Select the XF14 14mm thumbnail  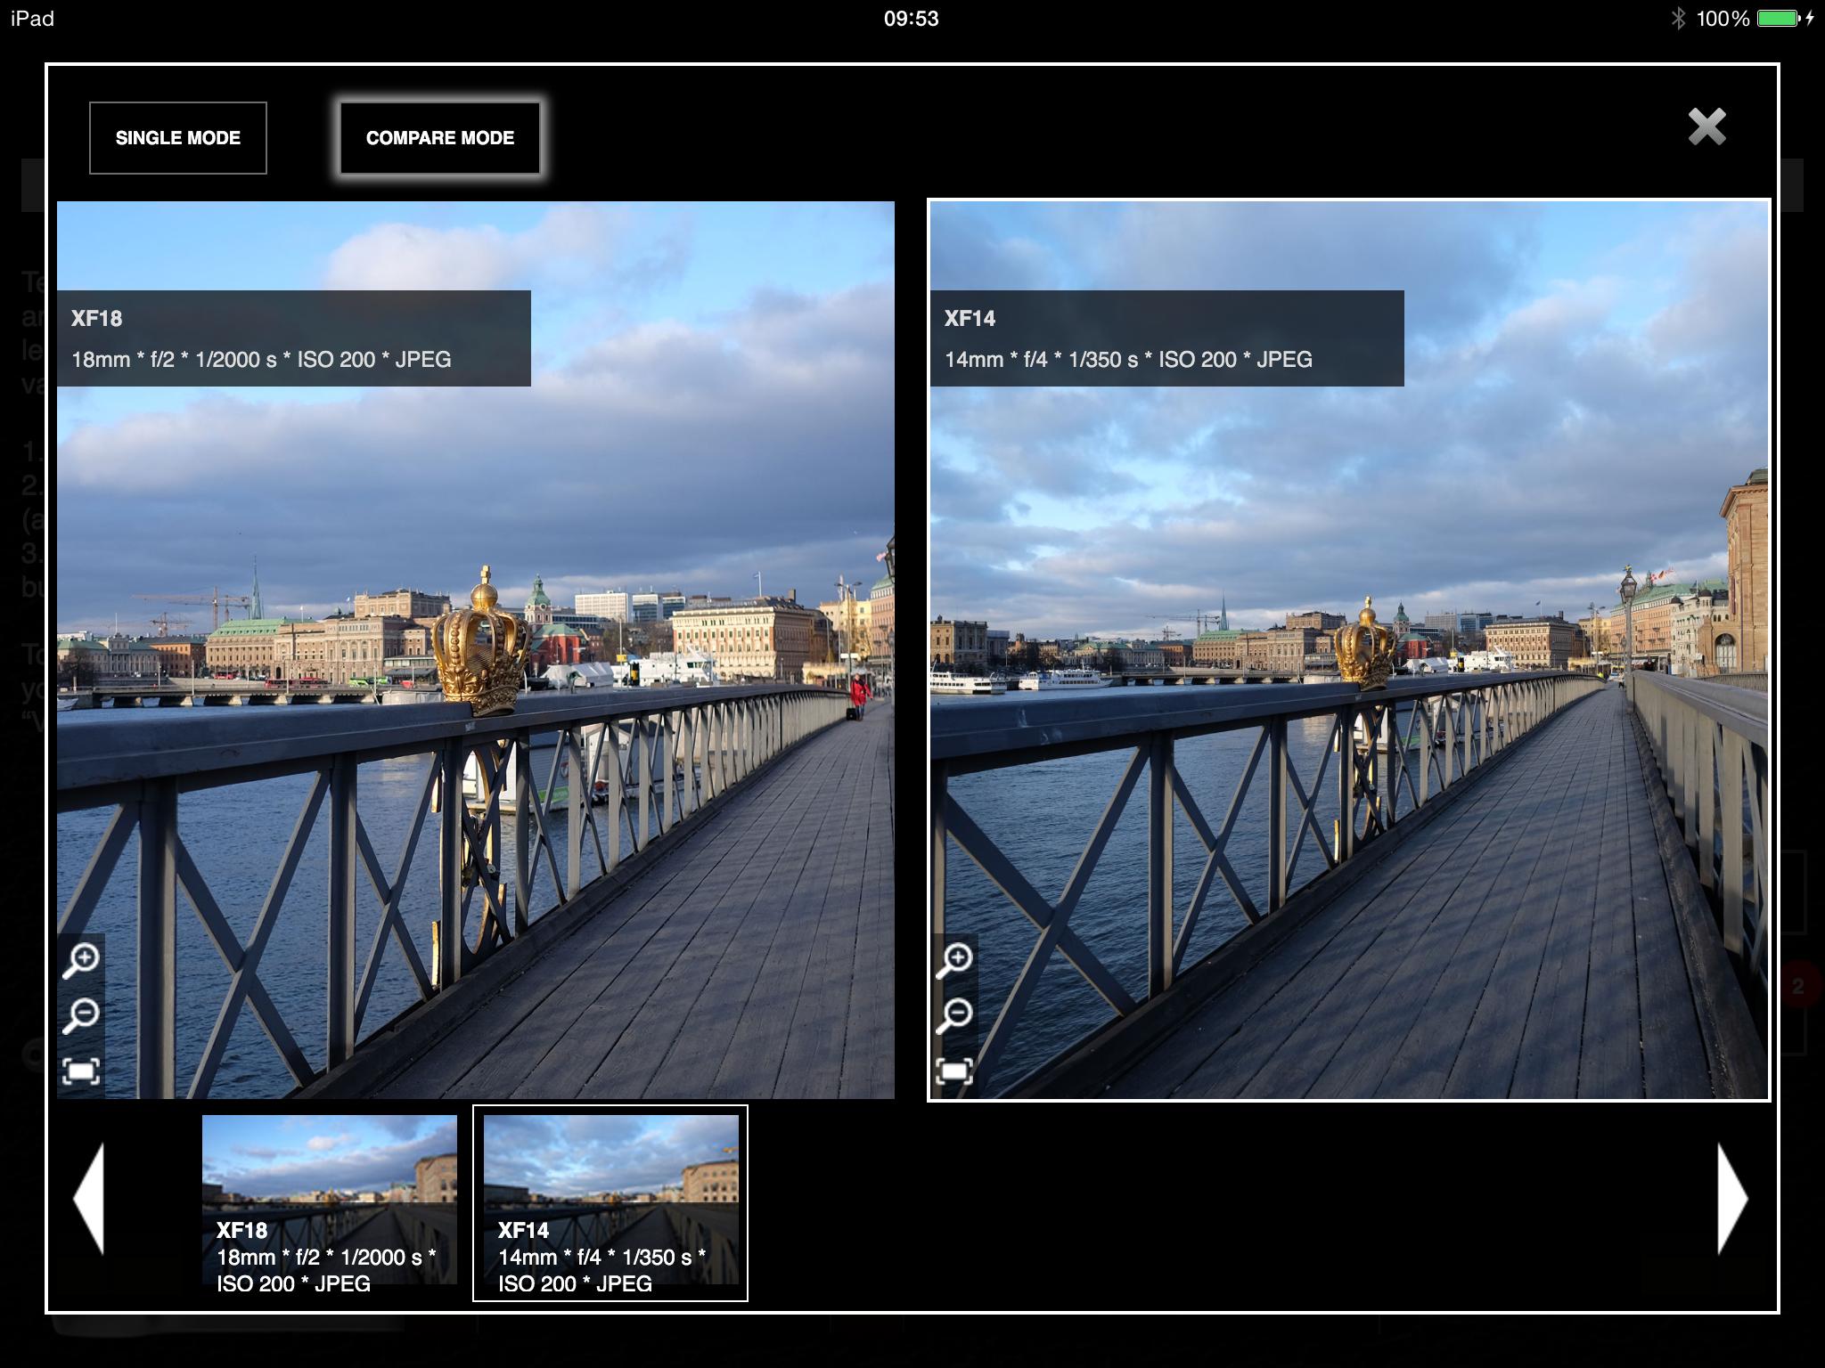point(610,1203)
